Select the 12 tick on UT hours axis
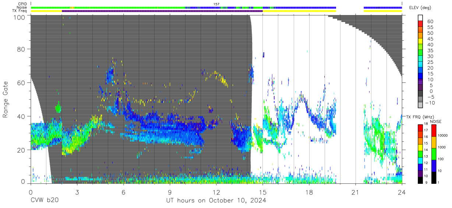Image resolution: width=452 pixels, height=208 pixels. tap(216, 192)
